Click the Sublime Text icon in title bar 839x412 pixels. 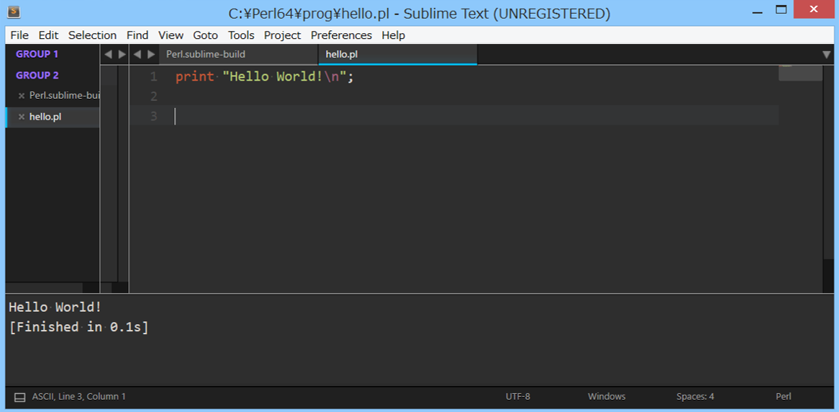[x=14, y=12]
